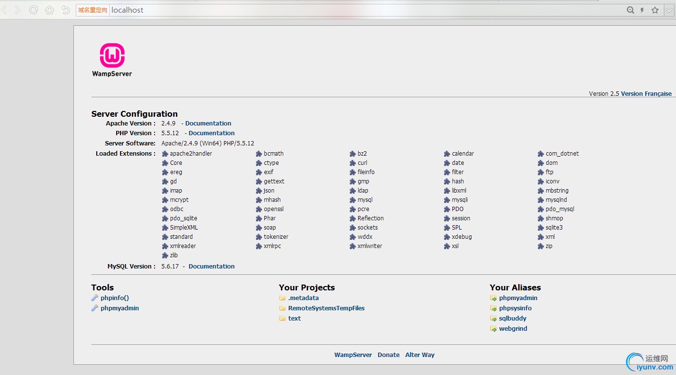676x375 pixels.
Task: Click the alias icon beside webgrind
Action: [493, 329]
